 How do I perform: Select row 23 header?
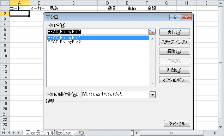[x=5, y=124]
